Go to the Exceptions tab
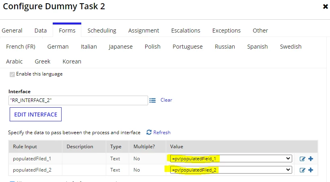This screenshot has height=182, width=330. (226, 31)
